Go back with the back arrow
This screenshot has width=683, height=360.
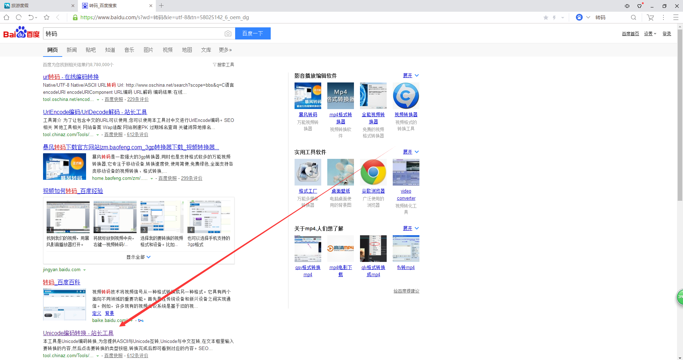(58, 17)
